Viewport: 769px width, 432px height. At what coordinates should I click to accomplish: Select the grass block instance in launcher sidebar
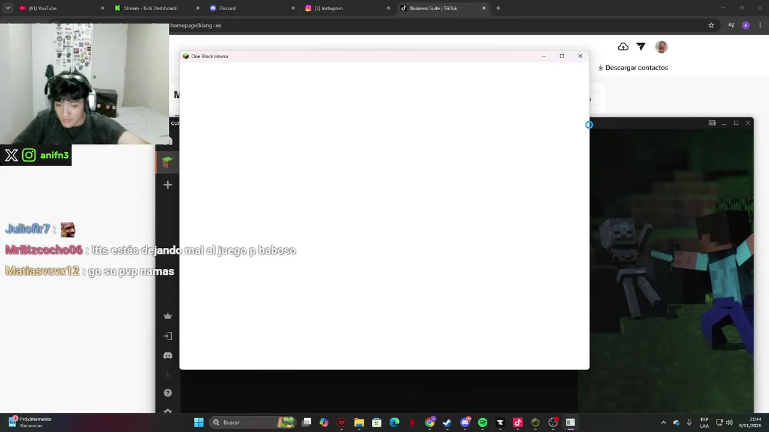pos(168,162)
